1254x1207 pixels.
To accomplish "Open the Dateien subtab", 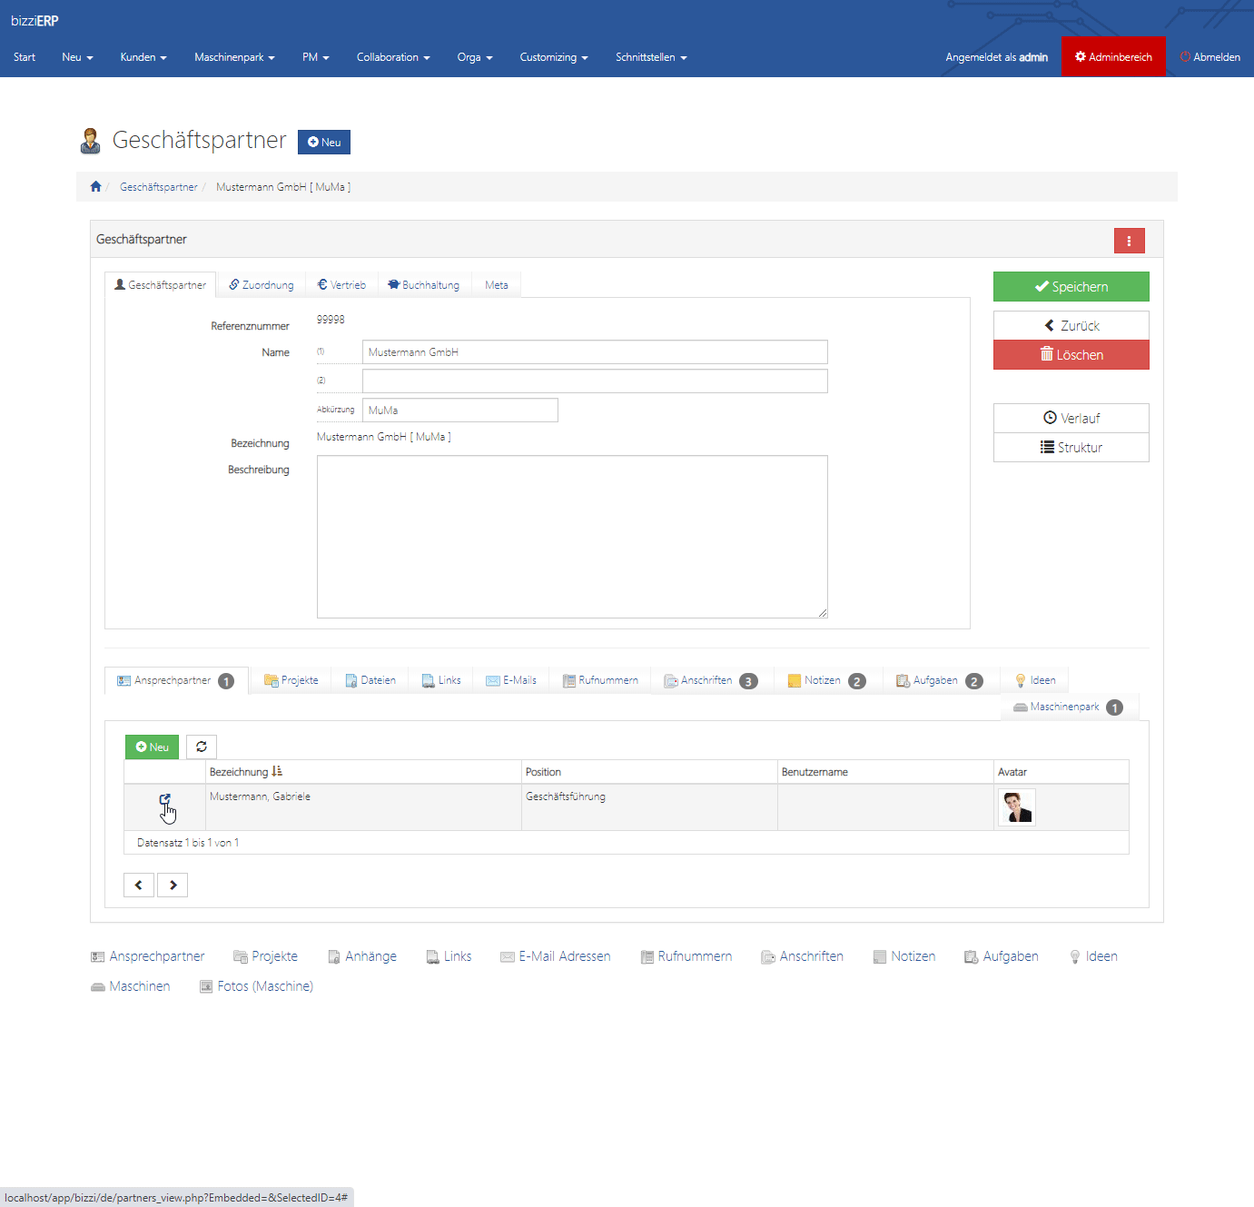I will (x=370, y=680).
